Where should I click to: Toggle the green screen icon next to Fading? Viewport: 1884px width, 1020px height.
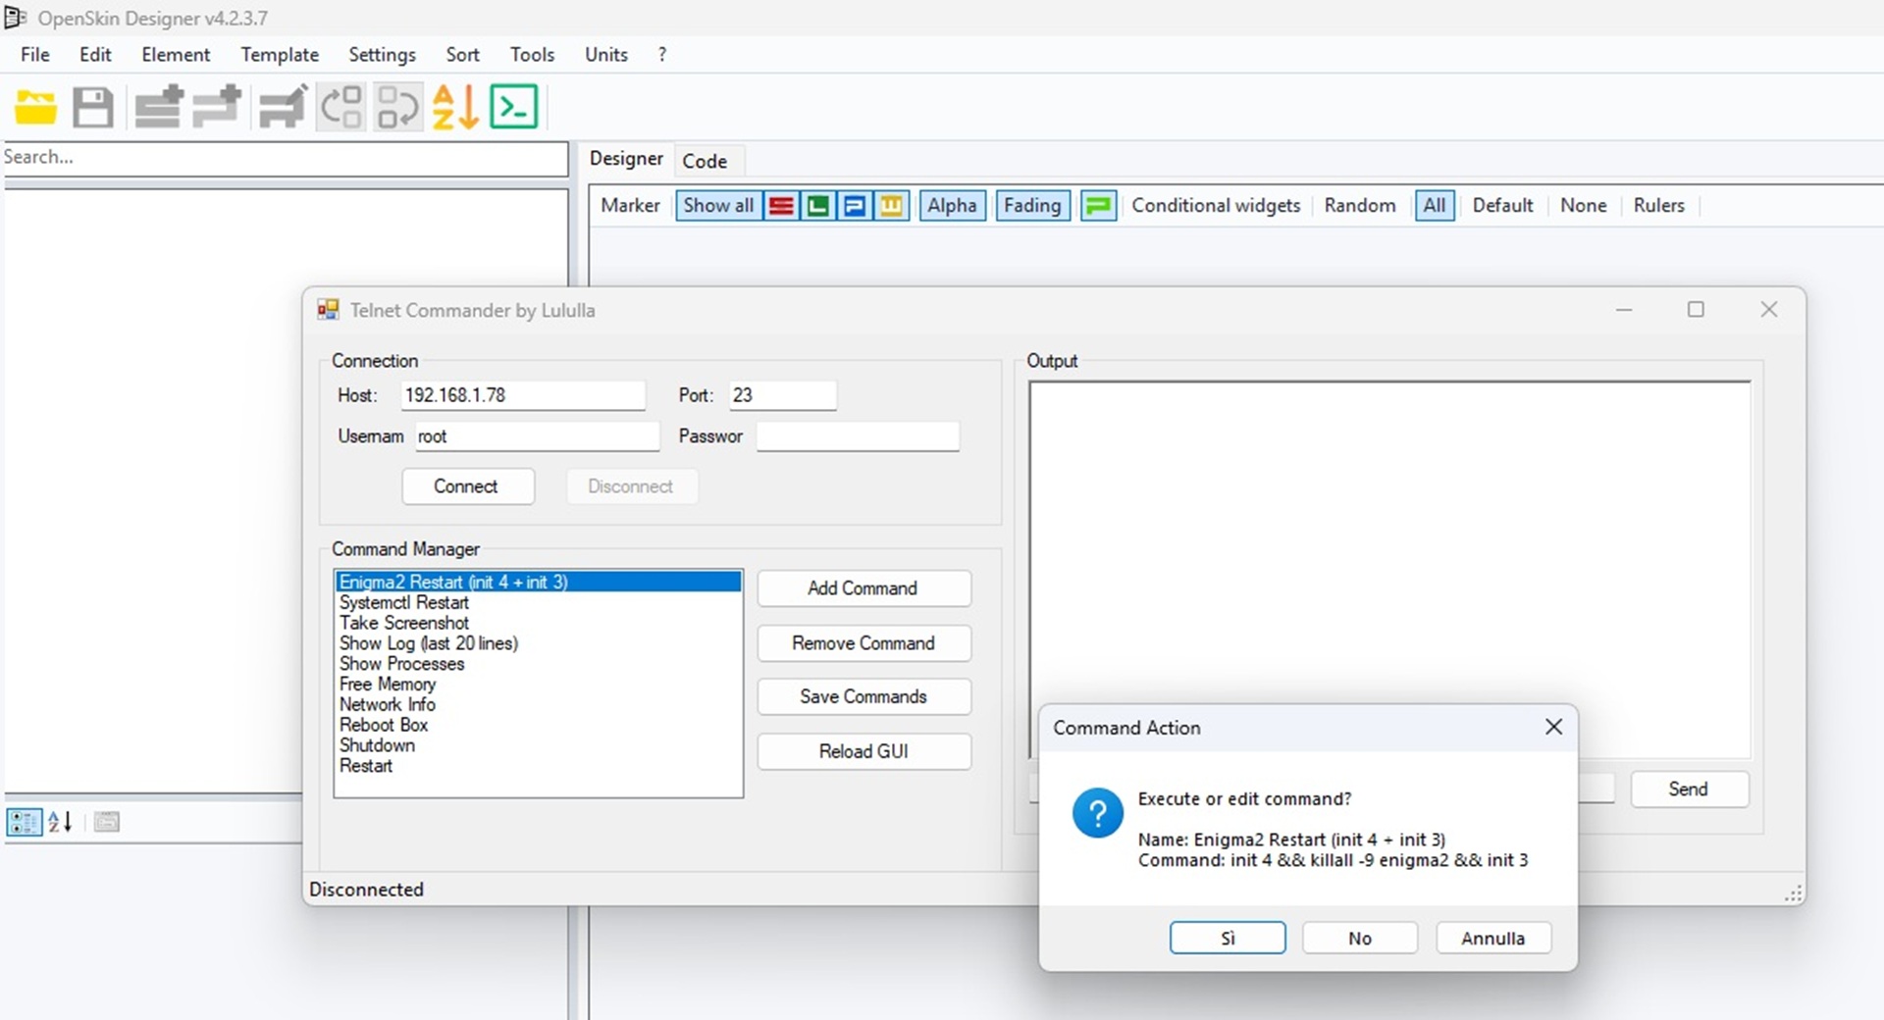click(x=1098, y=206)
